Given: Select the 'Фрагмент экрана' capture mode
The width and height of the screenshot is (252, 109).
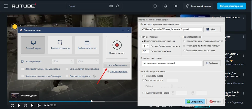Looking at the screenshot, I should (x=60, y=45).
